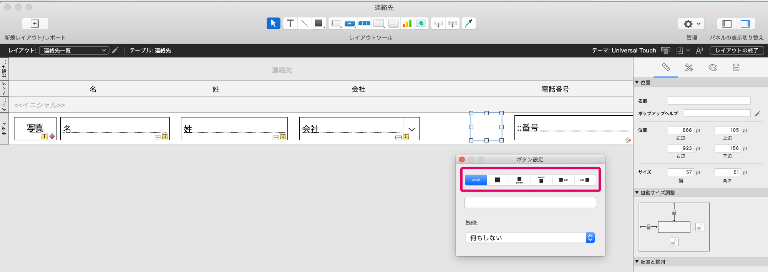
Task: Select the Text tool in layout tools
Action: tap(290, 23)
